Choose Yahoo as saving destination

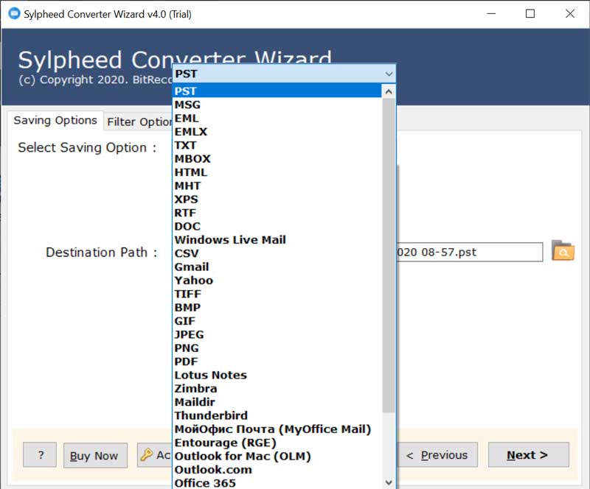[277, 281]
